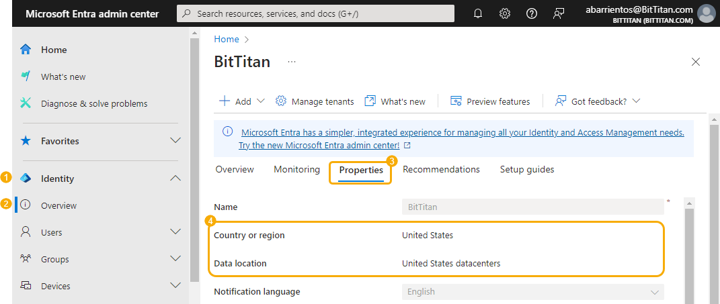Switch to the Recommendations tab
720x304 pixels.
point(441,170)
